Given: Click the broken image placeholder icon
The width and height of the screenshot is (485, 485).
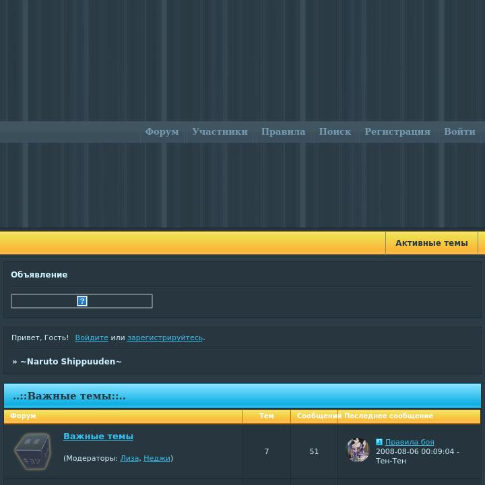Looking at the screenshot, I should click(82, 301).
